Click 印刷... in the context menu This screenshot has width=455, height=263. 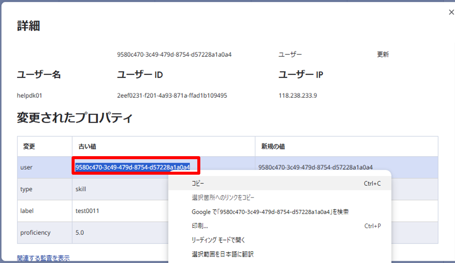(x=200, y=226)
